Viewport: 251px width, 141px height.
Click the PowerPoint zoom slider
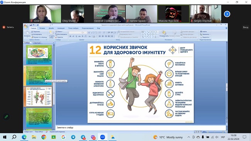(x=215, y=132)
